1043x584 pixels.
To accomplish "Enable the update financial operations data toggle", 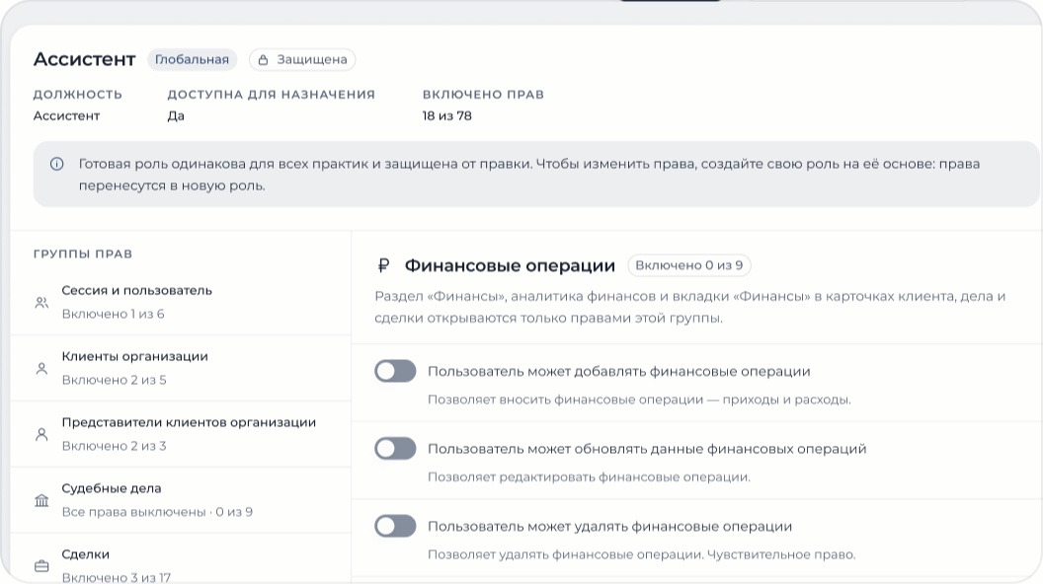I will pyautogui.click(x=395, y=449).
